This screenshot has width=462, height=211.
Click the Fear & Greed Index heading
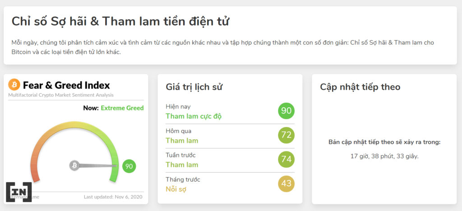pyautogui.click(x=66, y=85)
